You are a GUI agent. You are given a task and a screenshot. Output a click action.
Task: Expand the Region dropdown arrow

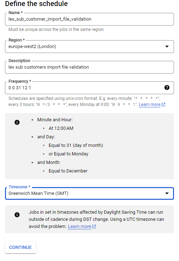click(167, 47)
